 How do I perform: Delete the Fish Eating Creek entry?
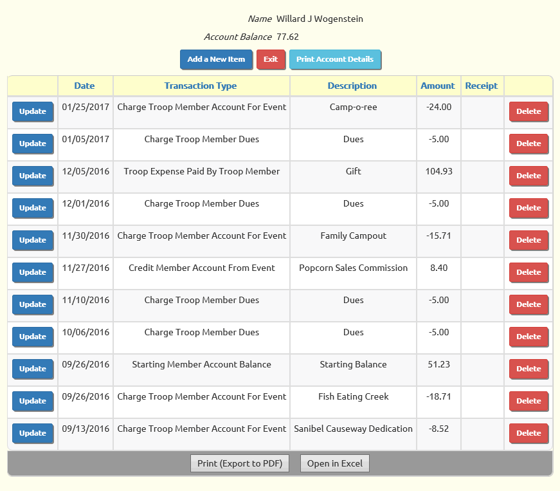click(x=528, y=401)
